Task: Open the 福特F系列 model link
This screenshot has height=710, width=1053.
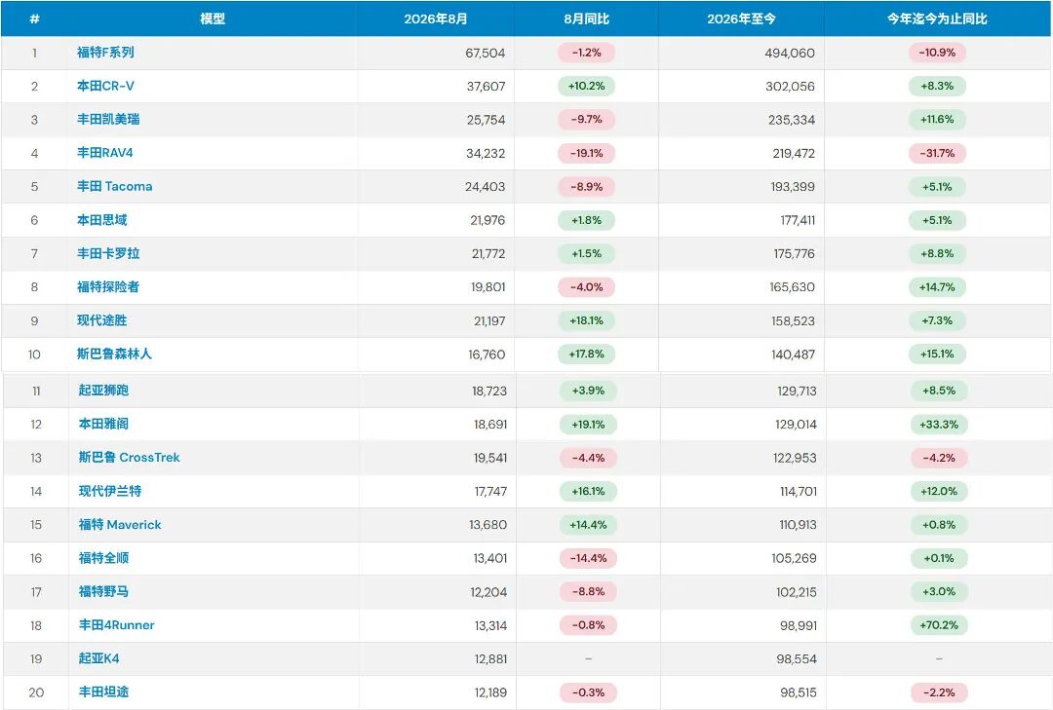Action: click(x=105, y=53)
